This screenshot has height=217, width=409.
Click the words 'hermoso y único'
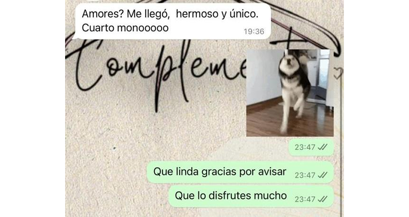(217, 14)
